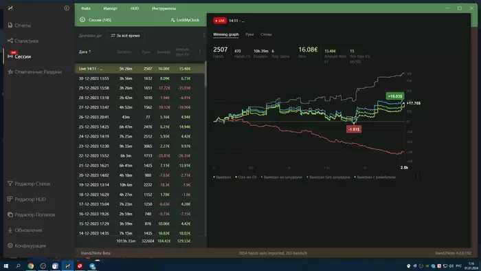Select session 24-12-2023 14:19
481x271 pixels.
(139, 136)
